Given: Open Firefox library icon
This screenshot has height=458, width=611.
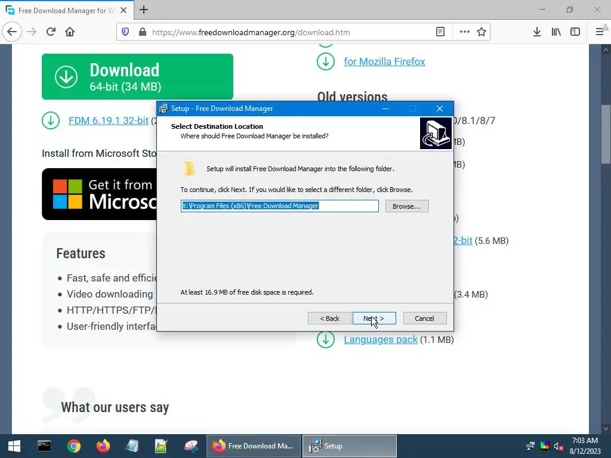Looking at the screenshot, I should (556, 32).
